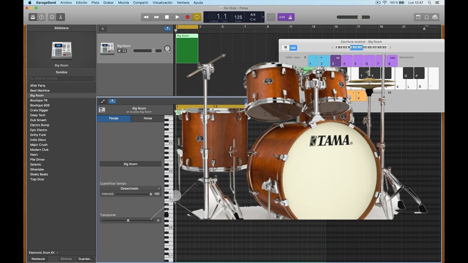Click the green Big Room region in timeline
Viewport: 468px width, 263px height.
pyautogui.click(x=187, y=48)
